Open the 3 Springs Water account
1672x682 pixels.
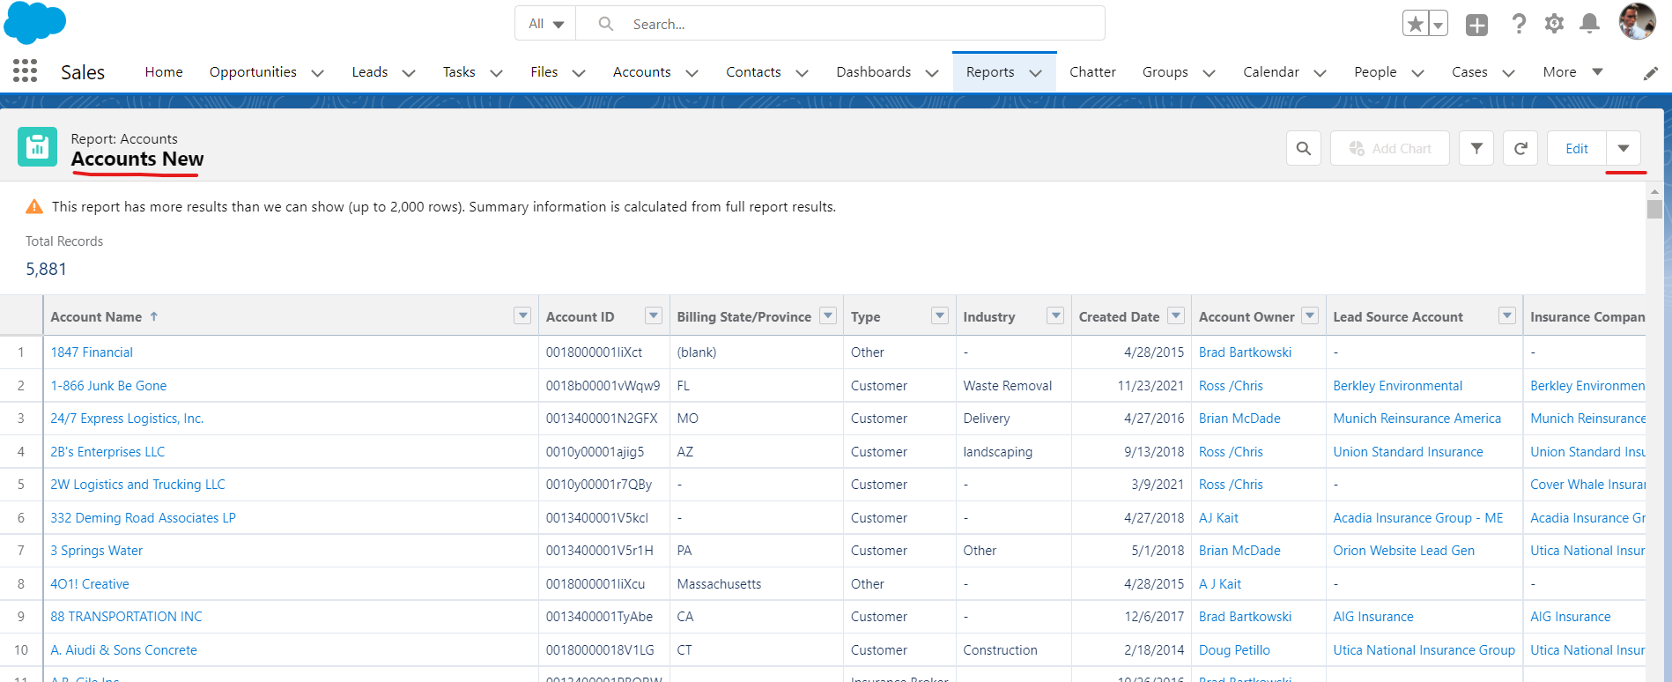click(96, 551)
